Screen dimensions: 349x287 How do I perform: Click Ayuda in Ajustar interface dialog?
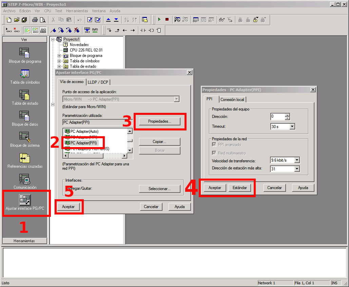(180, 207)
